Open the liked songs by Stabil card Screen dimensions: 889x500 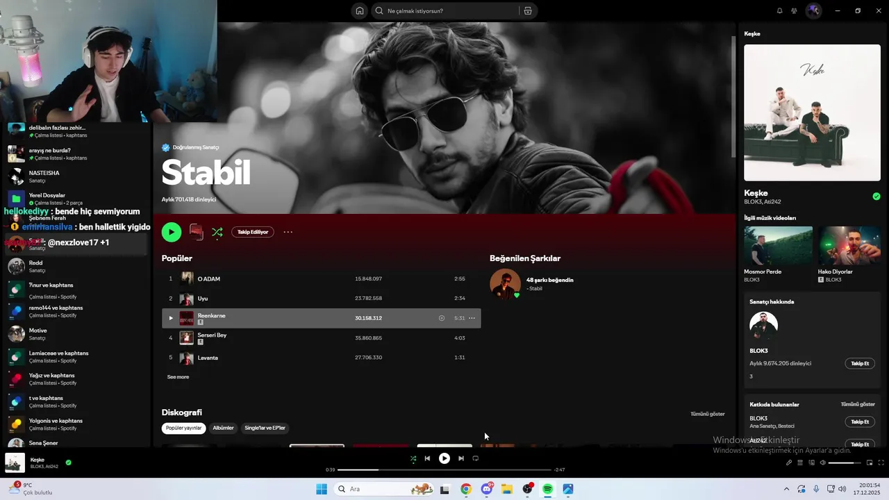(x=505, y=284)
